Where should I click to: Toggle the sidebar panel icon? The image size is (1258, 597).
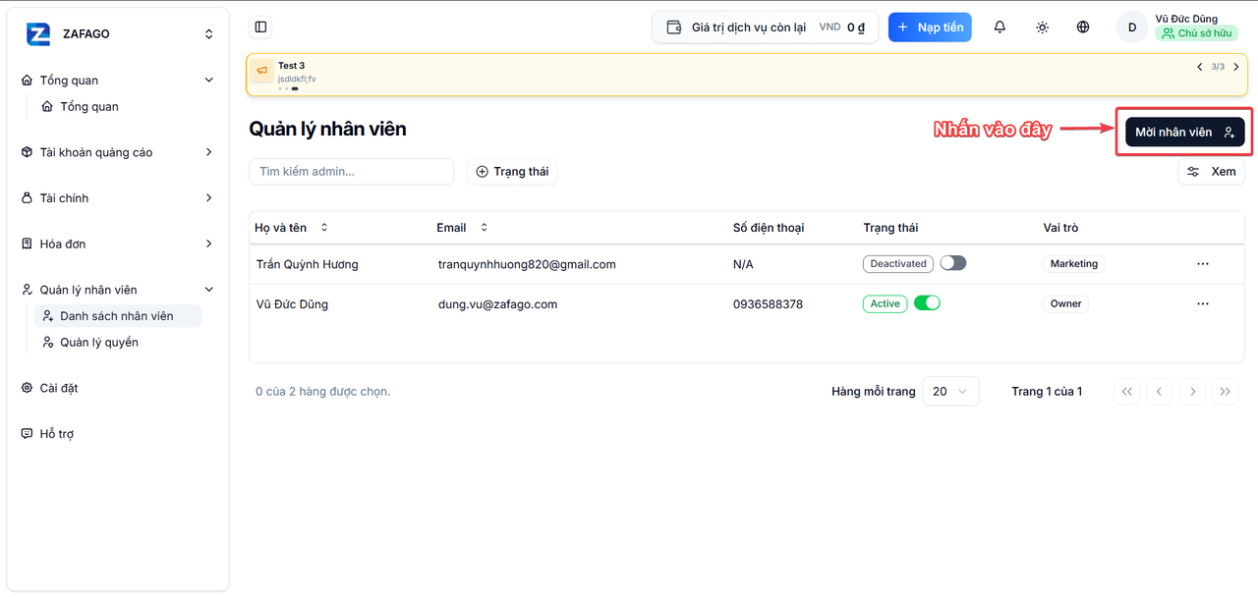pyautogui.click(x=260, y=27)
